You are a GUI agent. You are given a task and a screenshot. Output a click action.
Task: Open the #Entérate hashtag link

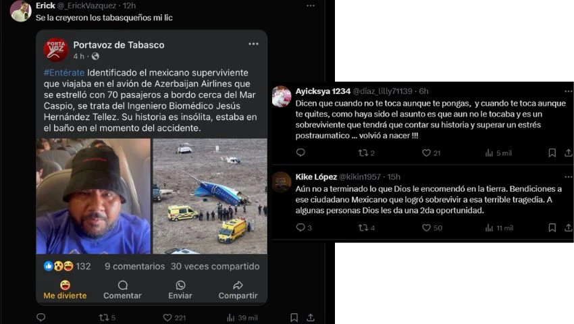tap(64, 72)
